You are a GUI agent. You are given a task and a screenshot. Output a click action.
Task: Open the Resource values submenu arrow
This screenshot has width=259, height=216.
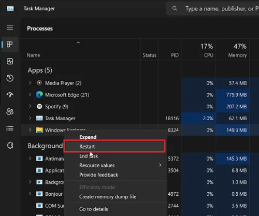pos(160,165)
